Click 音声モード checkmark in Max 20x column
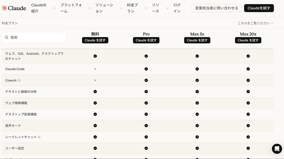The width and height of the screenshot is (284, 159). (248, 126)
